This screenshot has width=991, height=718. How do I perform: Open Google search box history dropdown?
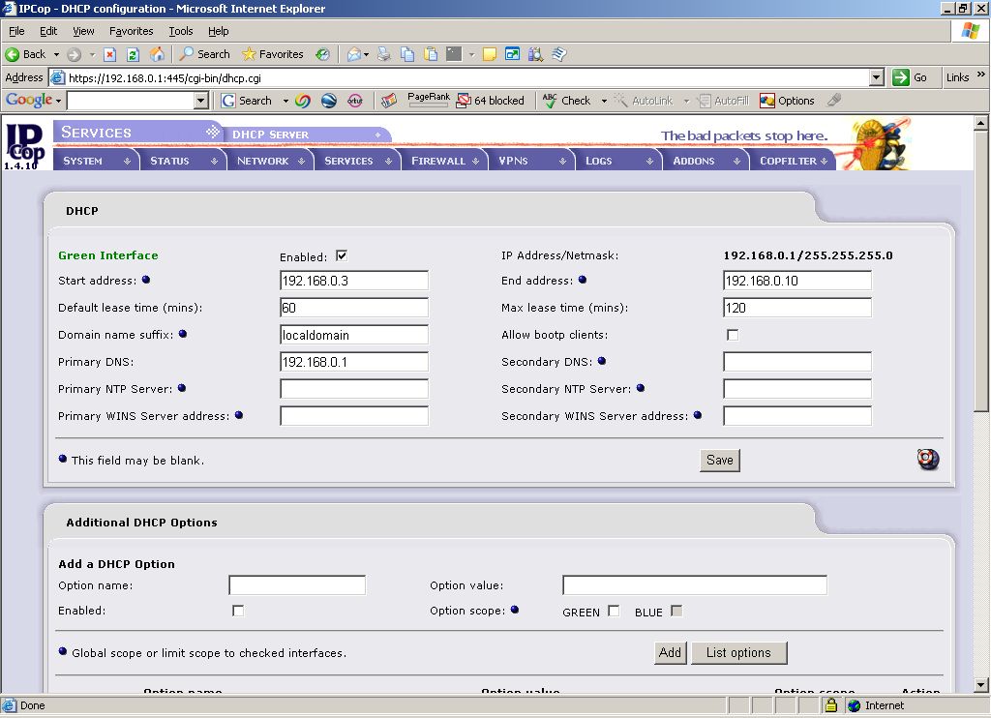pyautogui.click(x=201, y=101)
